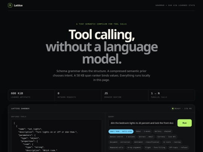This screenshot has width=203, height=152.
Task: Click the green Run button
Action: (x=185, y=123)
